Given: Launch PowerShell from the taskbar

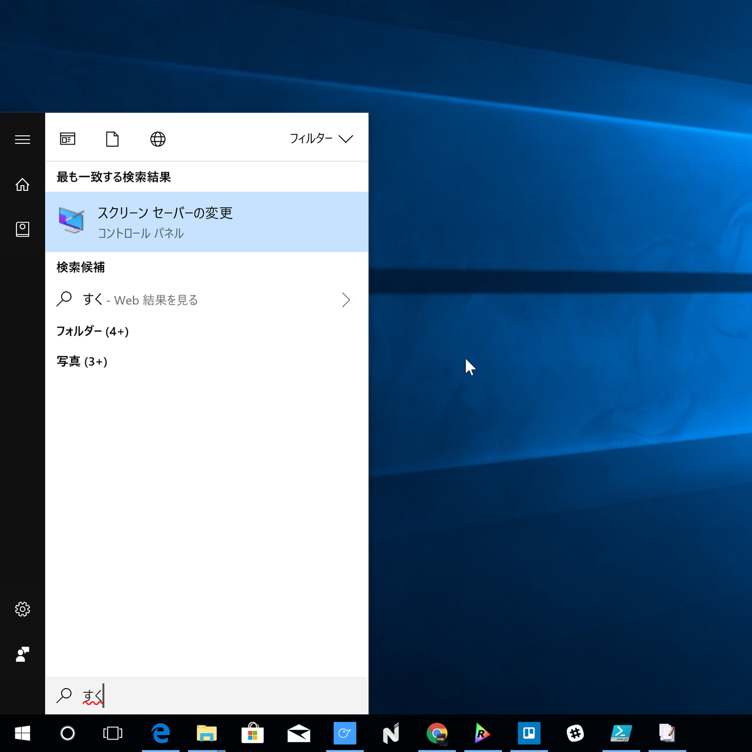Looking at the screenshot, I should coord(621,733).
